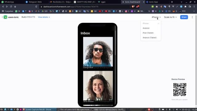Click the browser back navigation arrow

pyautogui.click(x=3, y=6)
